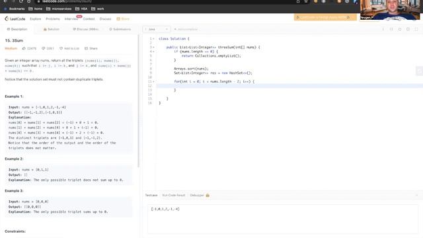Open the HSA bookmark folder
This screenshot has height=238, width=423.
[81, 9]
